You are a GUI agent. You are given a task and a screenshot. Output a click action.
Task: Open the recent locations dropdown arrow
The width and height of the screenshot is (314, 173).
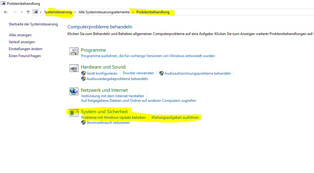coord(22,12)
